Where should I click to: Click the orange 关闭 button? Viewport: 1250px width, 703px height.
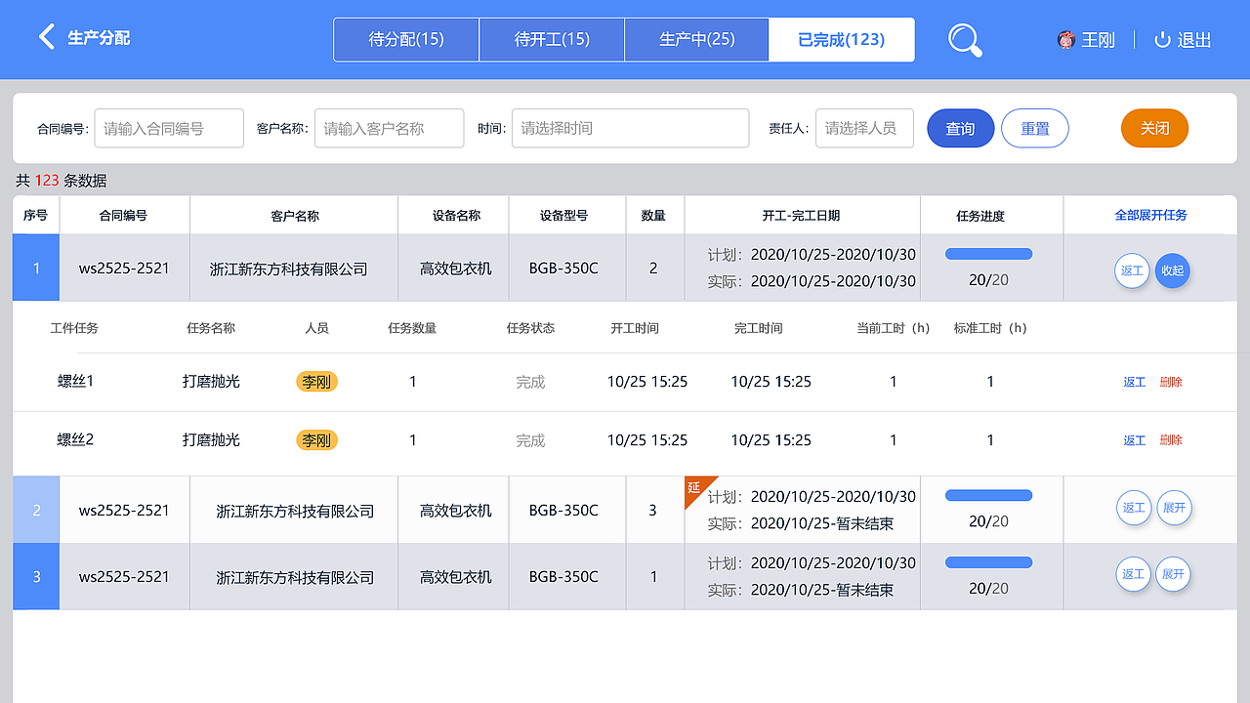tap(1154, 128)
